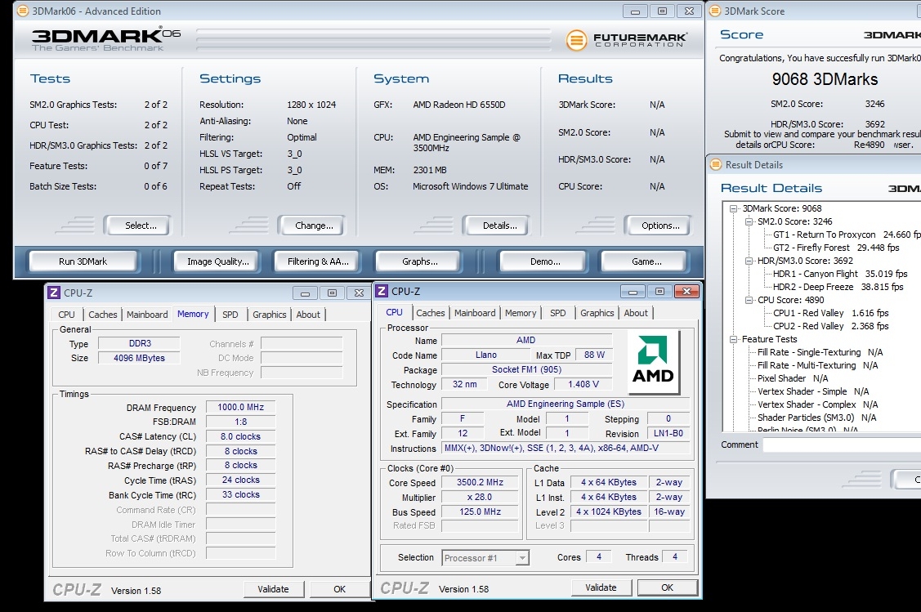Collapse the SM2.0 Score: 3246 node
Image resolution: width=921 pixels, height=612 pixels.
(x=749, y=221)
